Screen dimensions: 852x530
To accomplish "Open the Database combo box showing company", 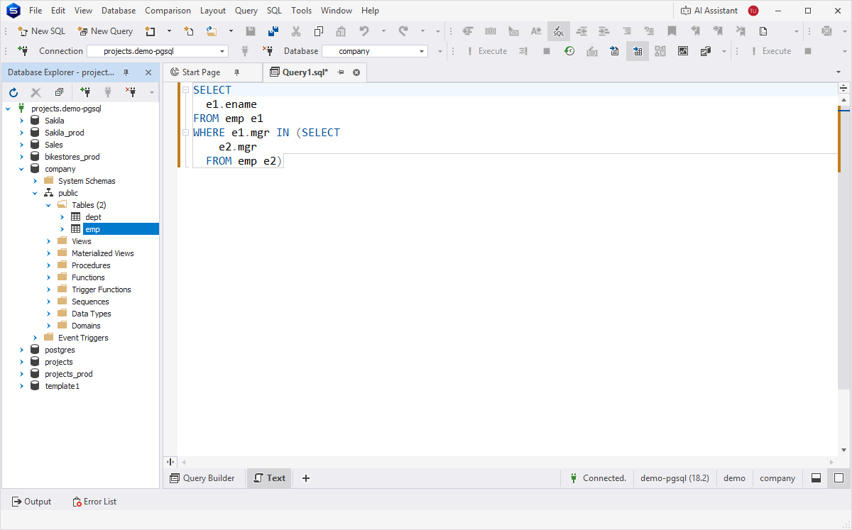I will click(x=375, y=51).
